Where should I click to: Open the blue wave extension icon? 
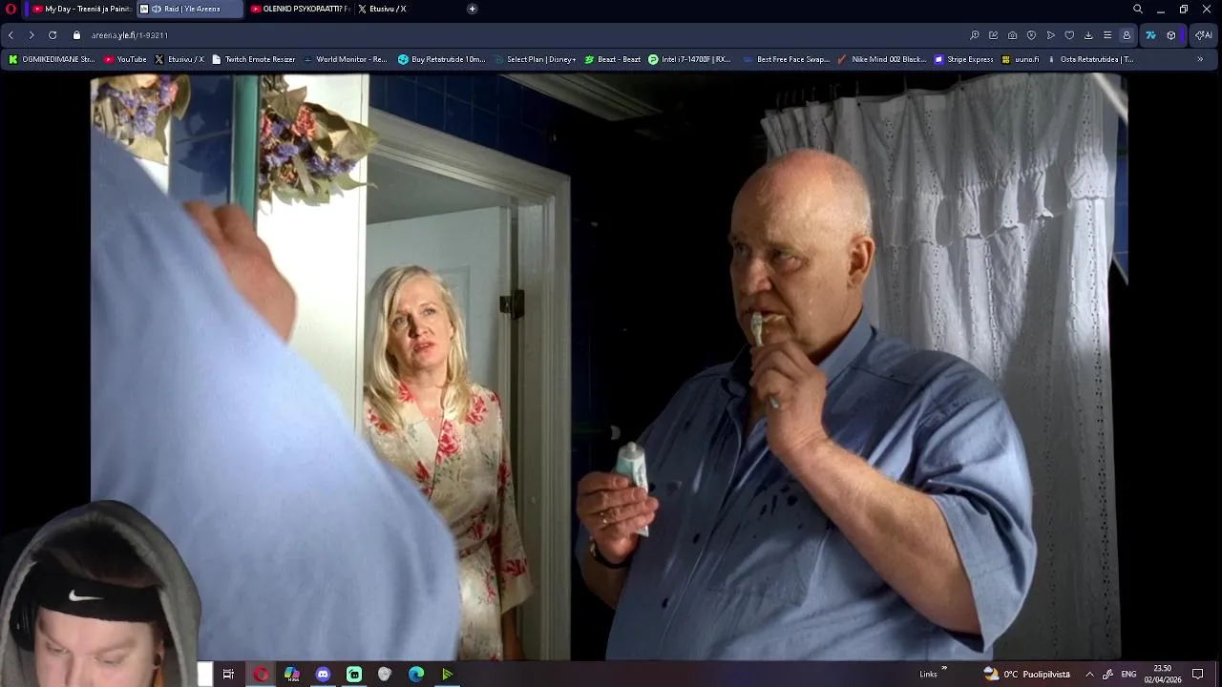point(1150,35)
